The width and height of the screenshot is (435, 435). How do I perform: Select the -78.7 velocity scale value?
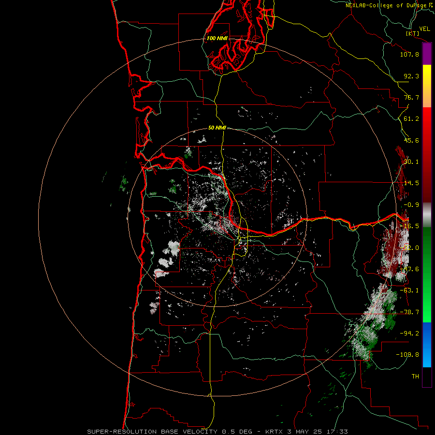(409, 312)
